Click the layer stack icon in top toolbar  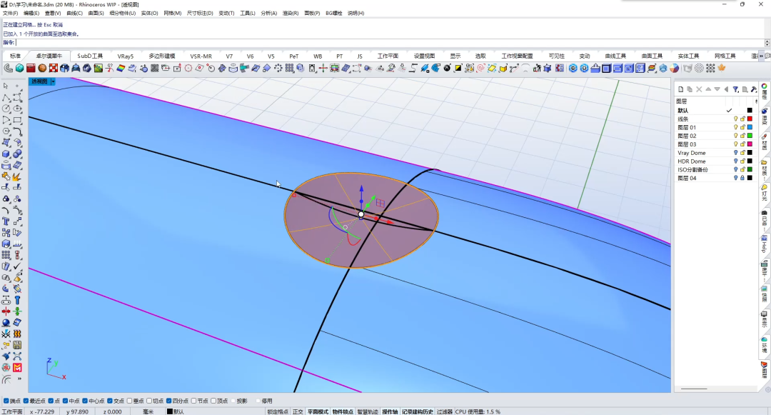tap(652, 69)
